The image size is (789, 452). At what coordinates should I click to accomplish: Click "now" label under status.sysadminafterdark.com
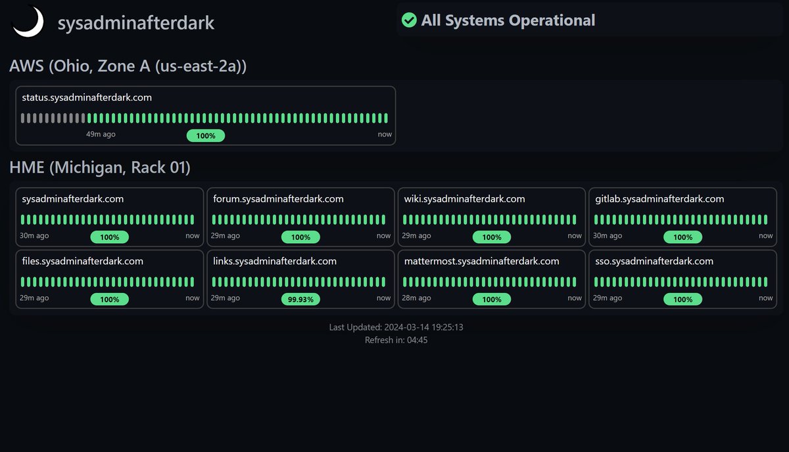[385, 134]
